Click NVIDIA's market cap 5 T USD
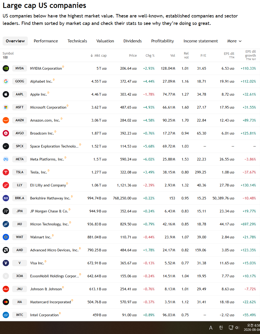Image resolution: width=260 pixels, height=334 pixels. pyautogui.click(x=102, y=69)
